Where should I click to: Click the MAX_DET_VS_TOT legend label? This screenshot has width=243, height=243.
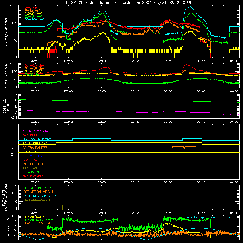(x=38, y=223)
